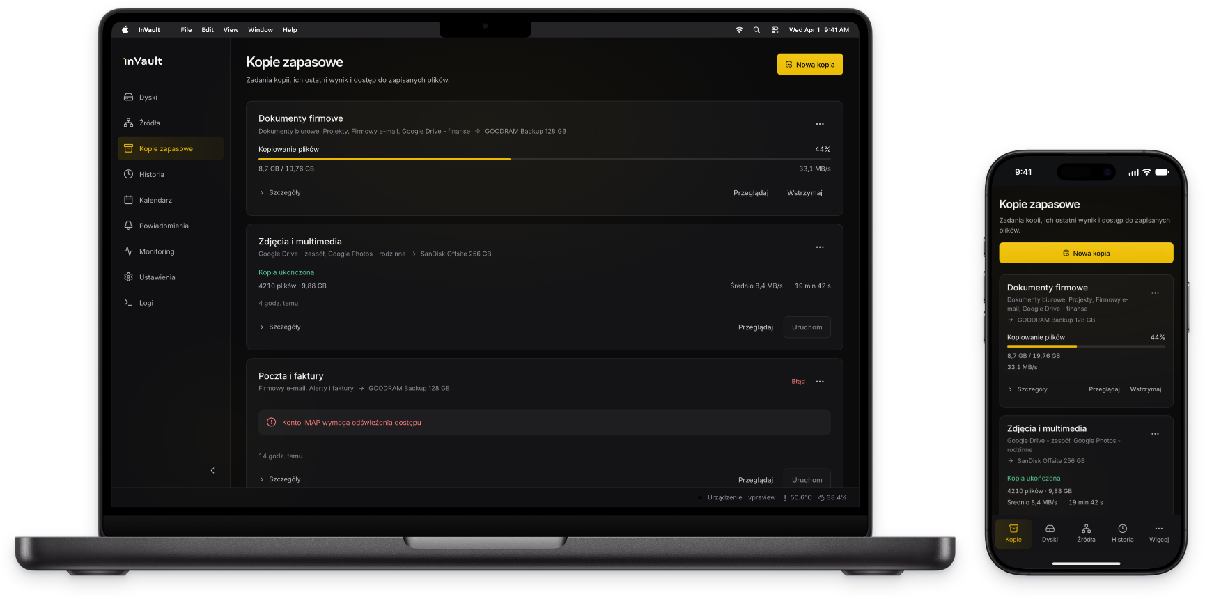Open Control Center in the laptop menu bar
This screenshot has height=599, width=1205.
(775, 30)
